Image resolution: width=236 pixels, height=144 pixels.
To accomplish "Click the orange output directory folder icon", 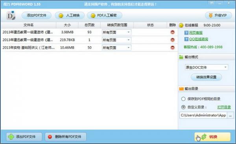I will tap(181, 89).
